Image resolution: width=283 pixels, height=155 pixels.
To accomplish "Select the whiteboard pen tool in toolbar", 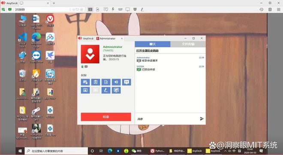I will [x=142, y=9].
